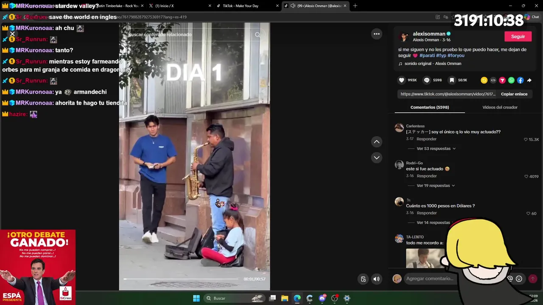Like the video with the heart icon

point(401,80)
